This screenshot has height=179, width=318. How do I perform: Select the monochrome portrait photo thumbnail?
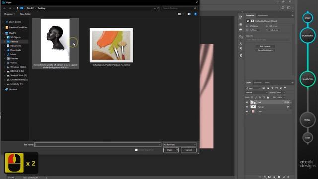[x=55, y=41]
